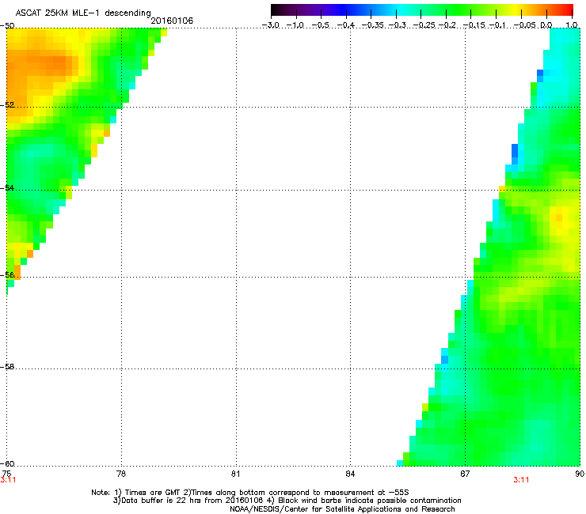
Task: Click the color scale label -0.5
Action: tap(320, 25)
